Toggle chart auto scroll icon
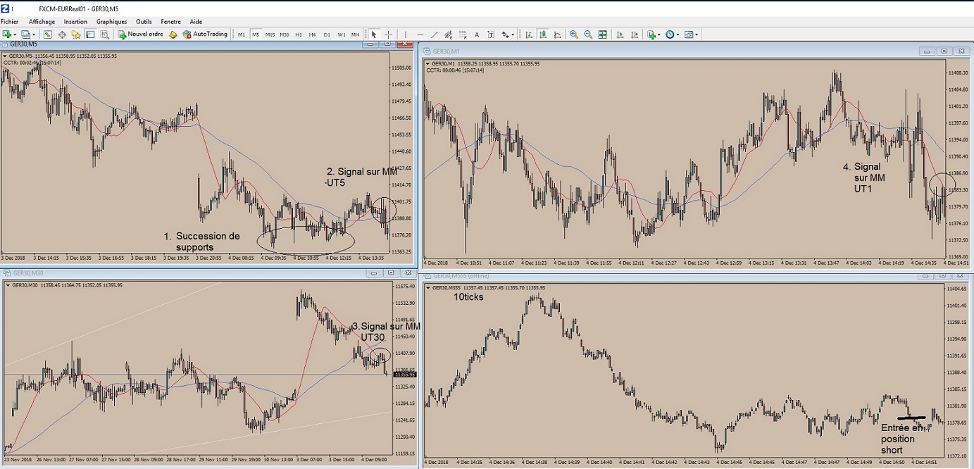The width and height of the screenshot is (974, 469). pos(620,35)
